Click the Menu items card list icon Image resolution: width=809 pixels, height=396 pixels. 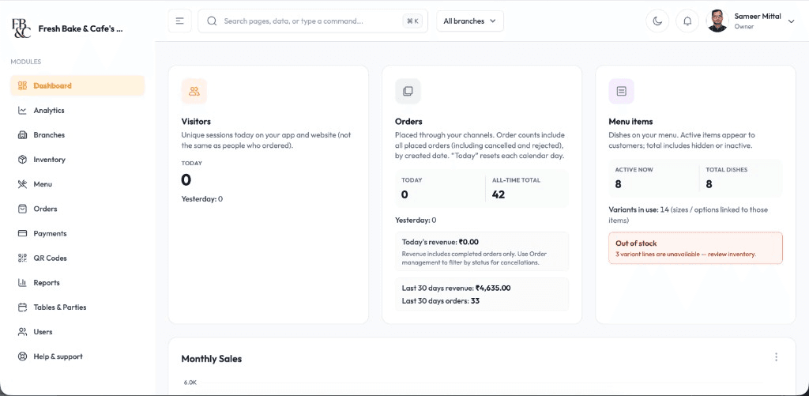click(x=621, y=92)
